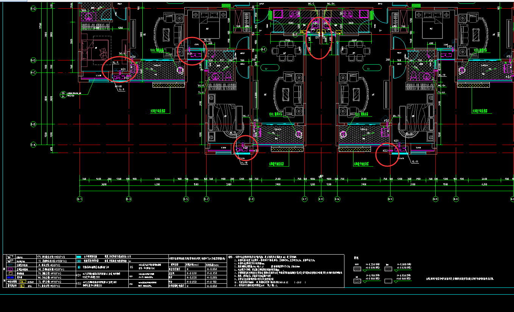Click the YL-10 leader label
The width and height of the screenshot is (514, 312).
click(244, 163)
